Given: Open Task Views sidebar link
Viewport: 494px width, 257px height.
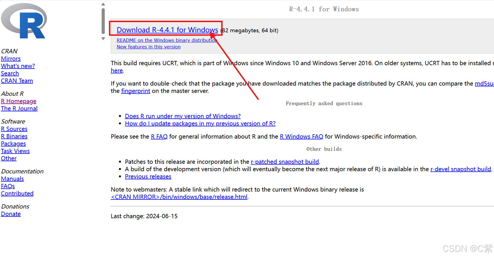Looking at the screenshot, I should 15,151.
